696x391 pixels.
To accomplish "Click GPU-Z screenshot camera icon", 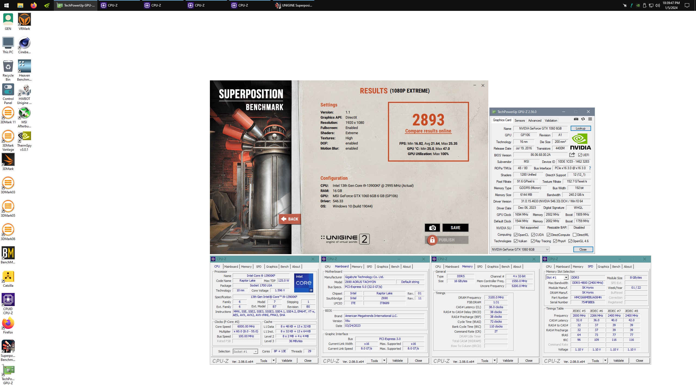I will (x=576, y=119).
